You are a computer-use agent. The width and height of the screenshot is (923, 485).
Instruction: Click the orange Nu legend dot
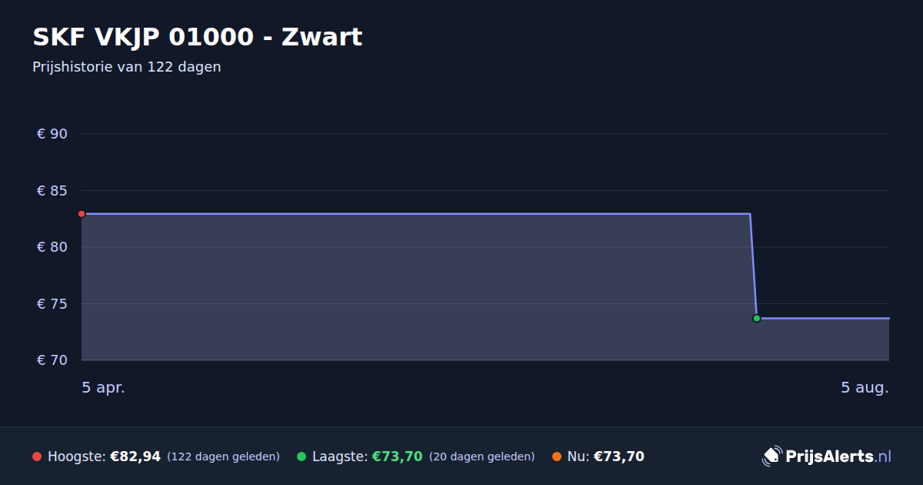tap(557, 457)
